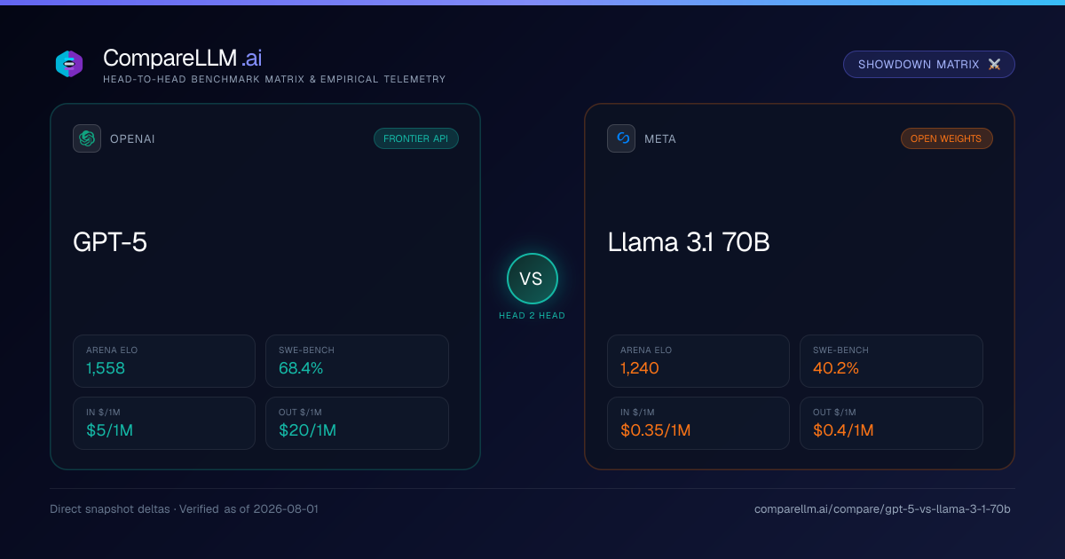The image size is (1065, 559).
Task: Click GPT-5 output price $20/1M tile
Action: click(357, 423)
